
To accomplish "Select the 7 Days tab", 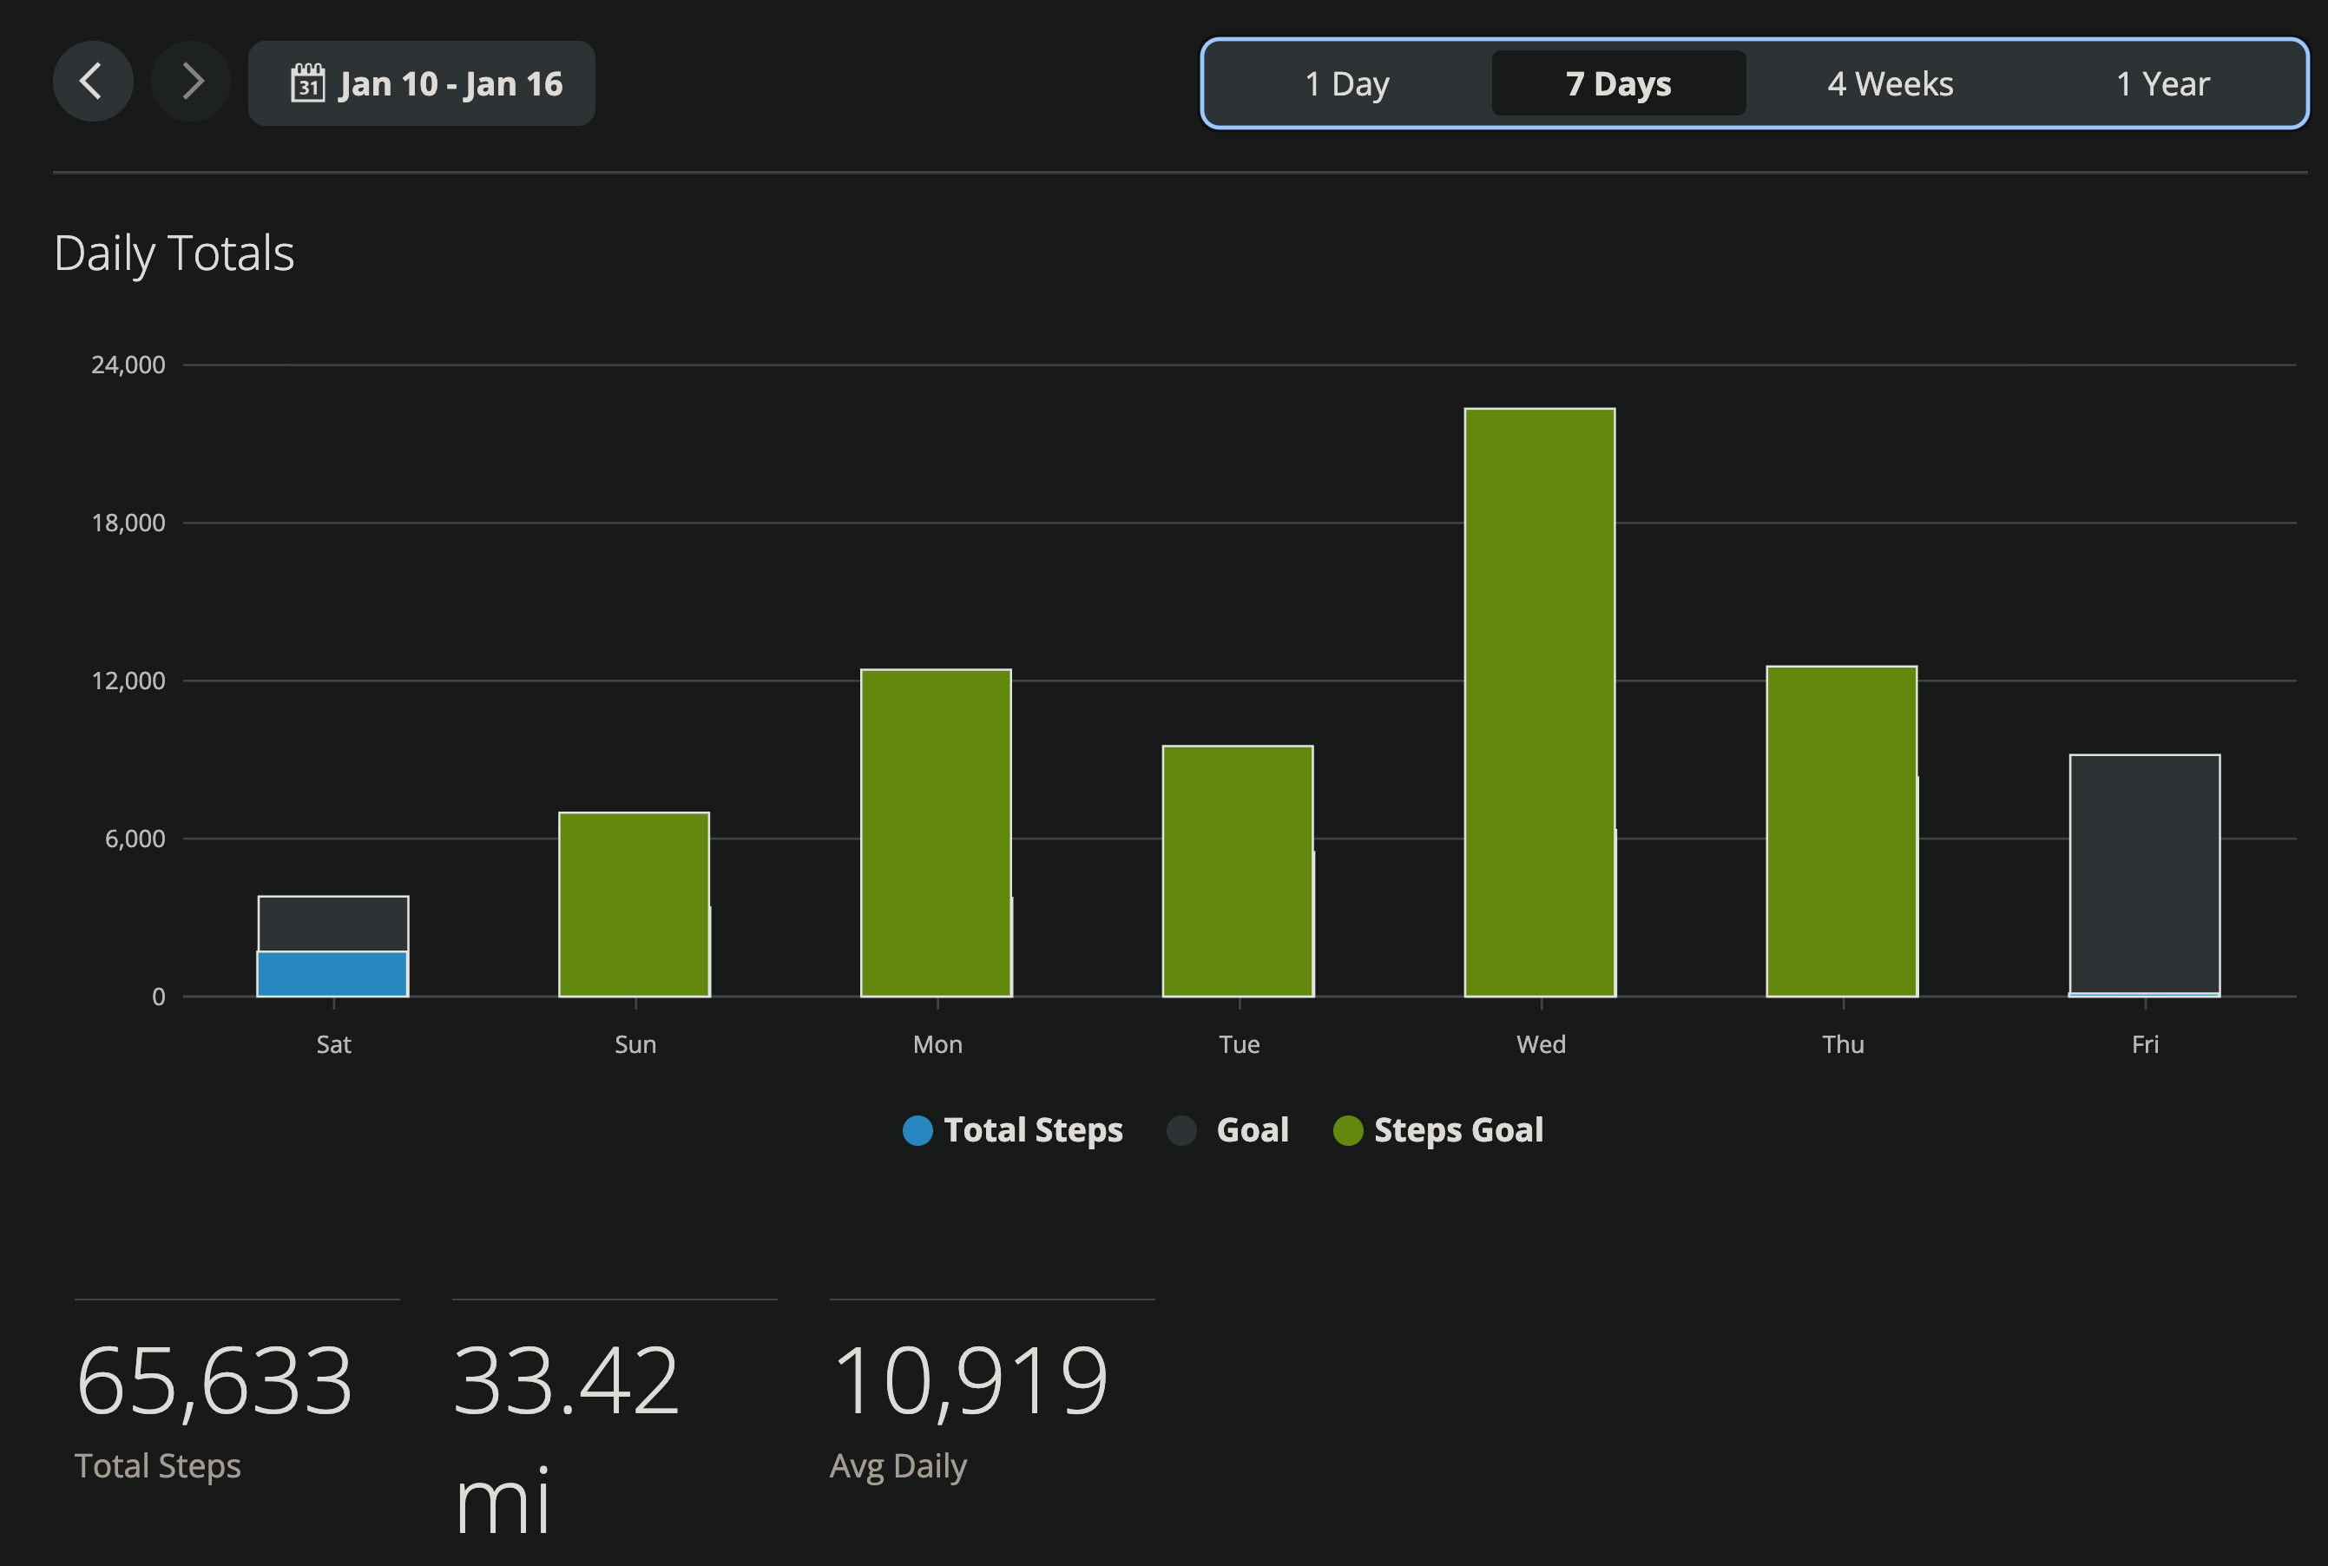I will pyautogui.click(x=1618, y=84).
